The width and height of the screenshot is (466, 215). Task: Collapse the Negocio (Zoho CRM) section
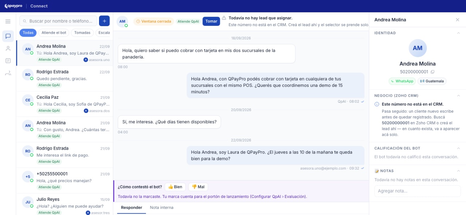click(x=458, y=96)
